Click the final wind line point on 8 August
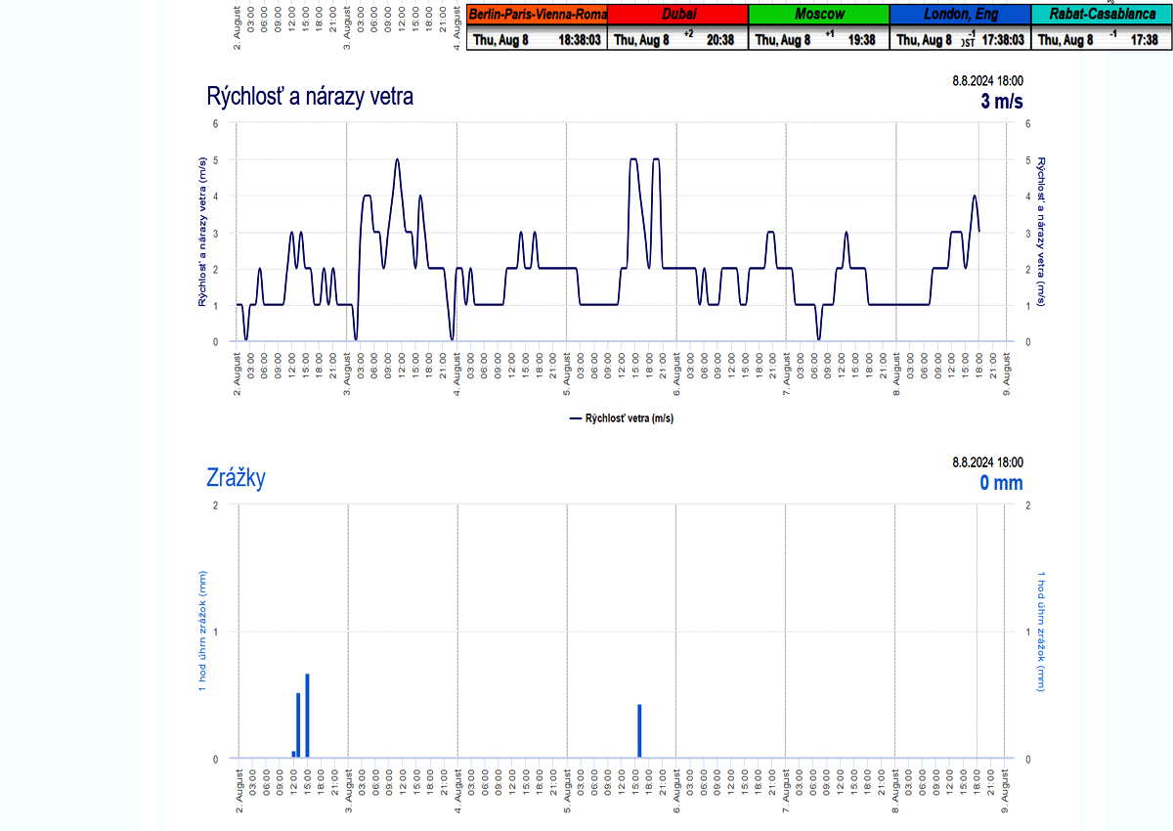The height and width of the screenshot is (831, 1173). 978,231
